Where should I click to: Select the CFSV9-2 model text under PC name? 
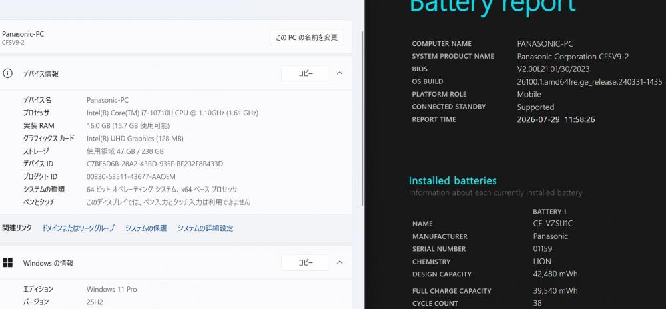tap(13, 43)
